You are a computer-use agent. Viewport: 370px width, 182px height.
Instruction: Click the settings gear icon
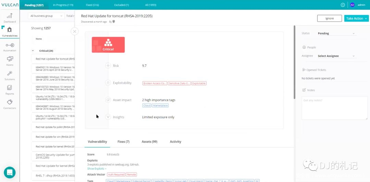tap(343, 5)
